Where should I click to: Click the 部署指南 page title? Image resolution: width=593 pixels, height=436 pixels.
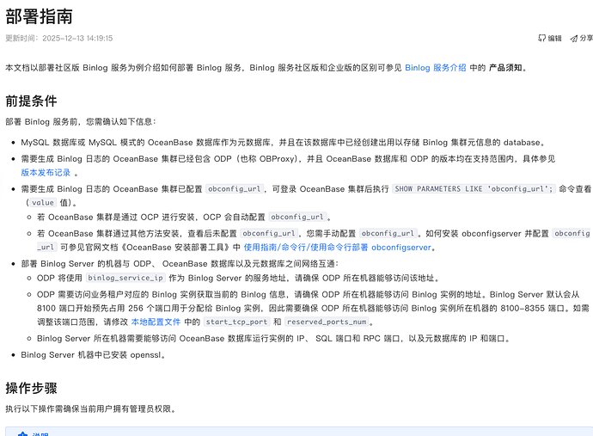[x=39, y=17]
